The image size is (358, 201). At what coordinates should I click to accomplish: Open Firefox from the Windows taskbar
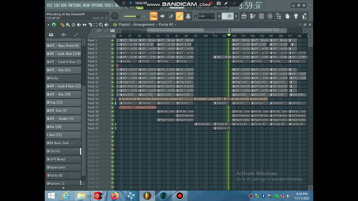[x=115, y=196]
